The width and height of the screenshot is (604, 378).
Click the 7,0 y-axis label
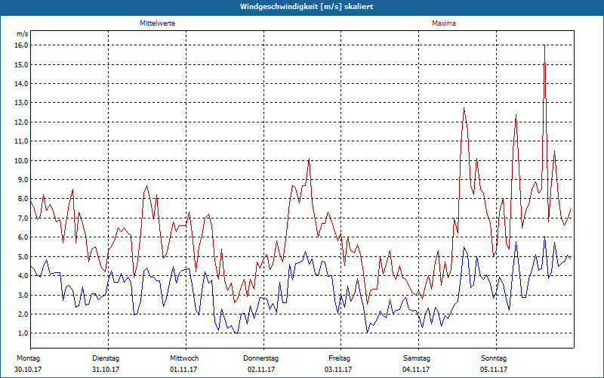[x=23, y=218]
